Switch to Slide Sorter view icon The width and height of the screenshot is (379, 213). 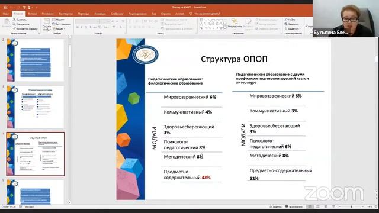pos(318,206)
